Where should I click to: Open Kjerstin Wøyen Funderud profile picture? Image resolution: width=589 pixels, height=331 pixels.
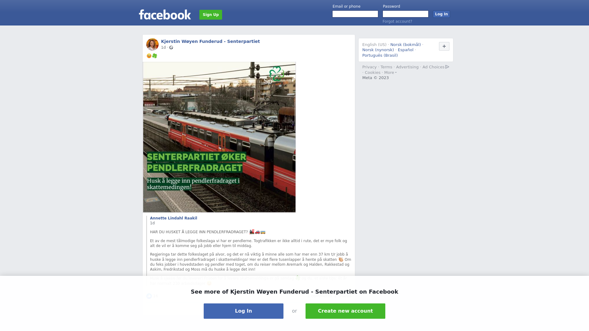tap(152, 44)
